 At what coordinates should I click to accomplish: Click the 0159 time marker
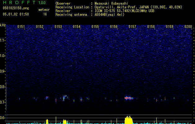170,27
